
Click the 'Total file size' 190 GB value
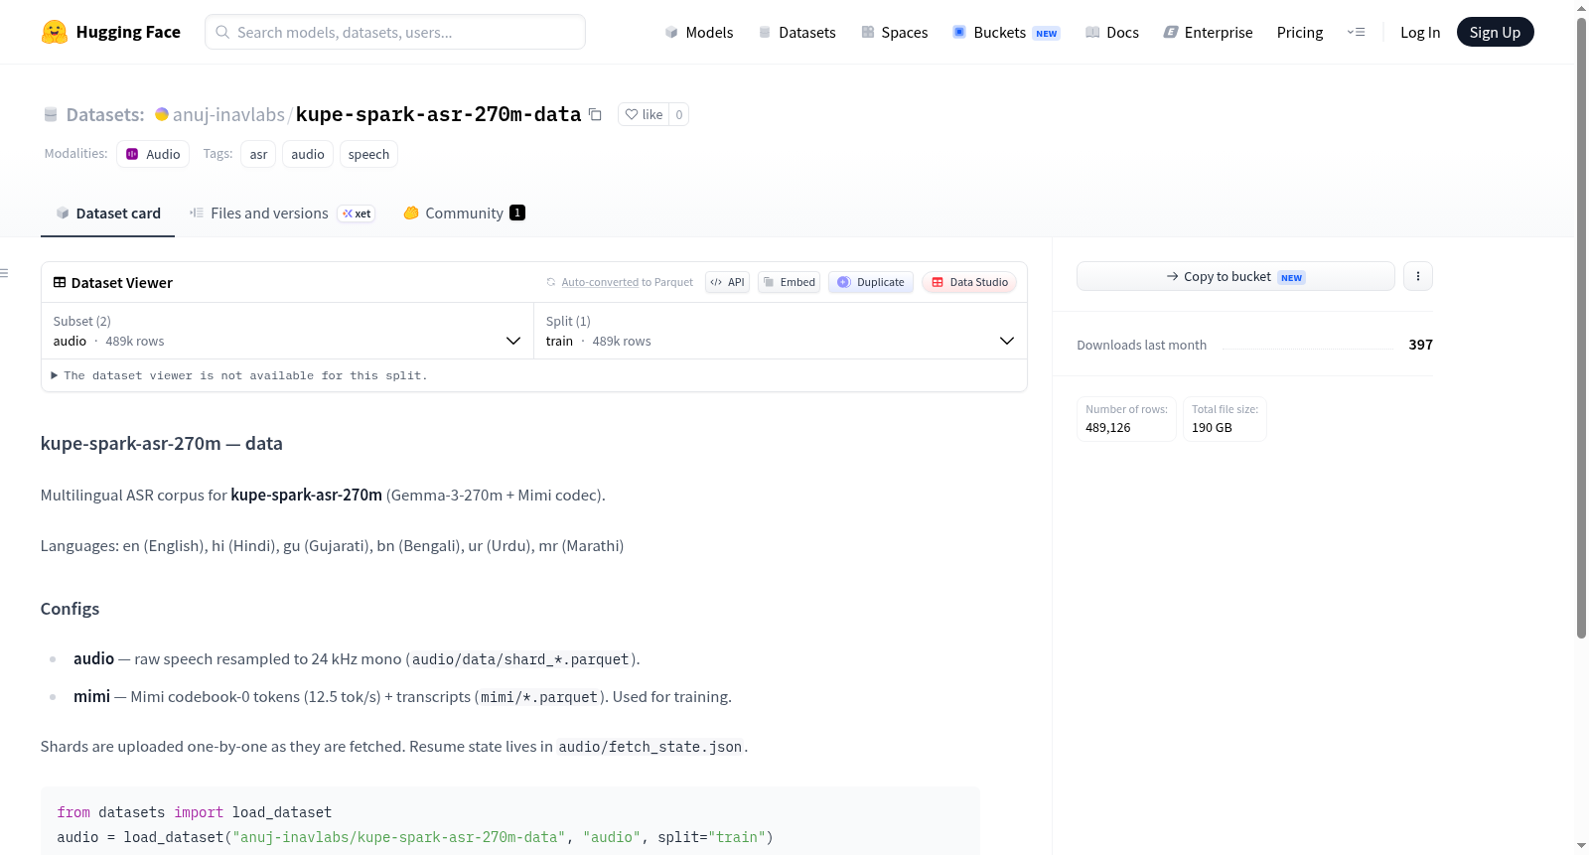(x=1212, y=427)
